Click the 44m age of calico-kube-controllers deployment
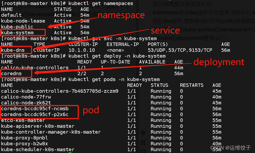This screenshot has height=153, width=255. coord(178,68)
